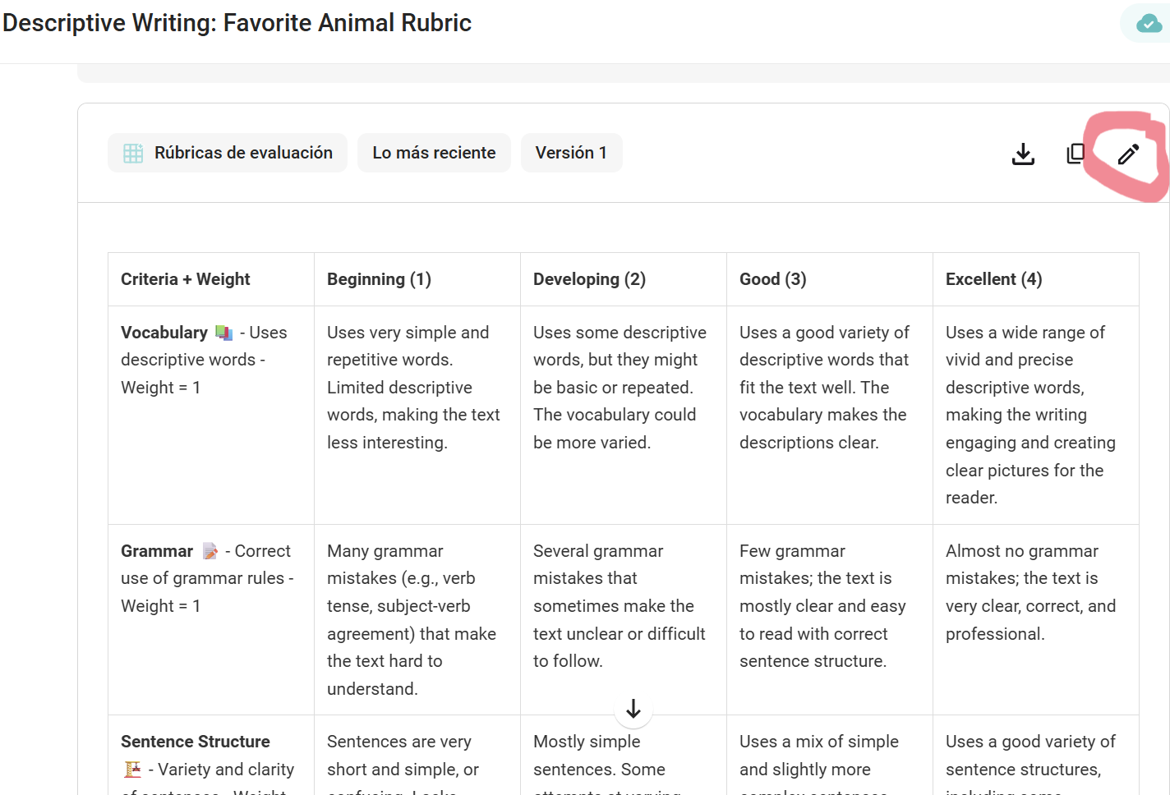Click the Vocabulary books emoji icon
The height and width of the screenshot is (795, 1170).
(x=223, y=333)
